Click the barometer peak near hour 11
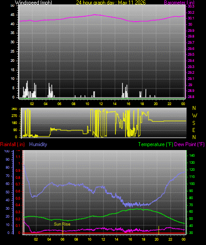This screenshot has height=245, width=206. [x=94, y=15]
